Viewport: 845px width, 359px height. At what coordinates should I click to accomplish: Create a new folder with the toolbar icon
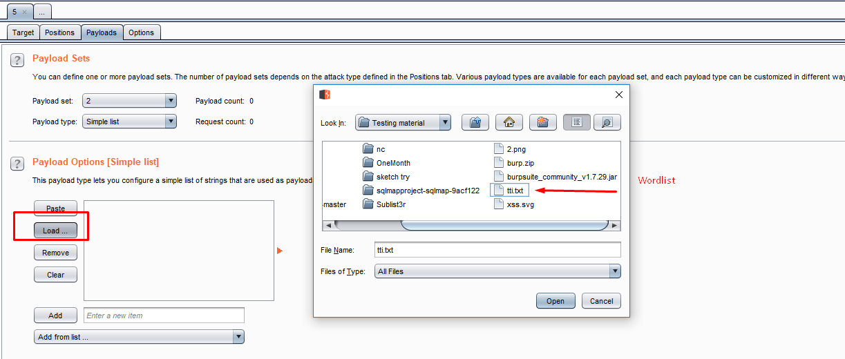[x=543, y=122]
